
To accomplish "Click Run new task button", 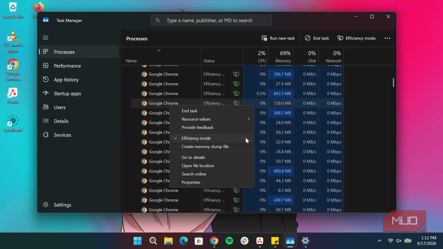I will click(278, 38).
